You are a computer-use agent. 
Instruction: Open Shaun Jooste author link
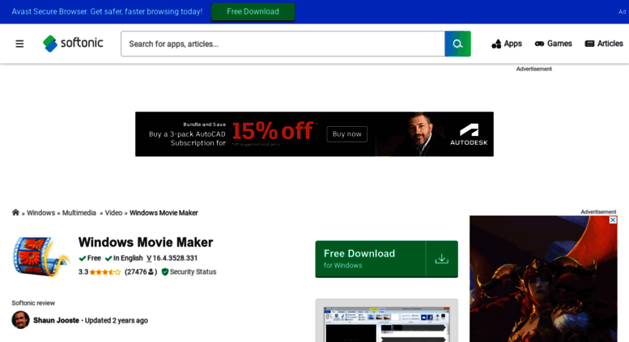(56, 320)
